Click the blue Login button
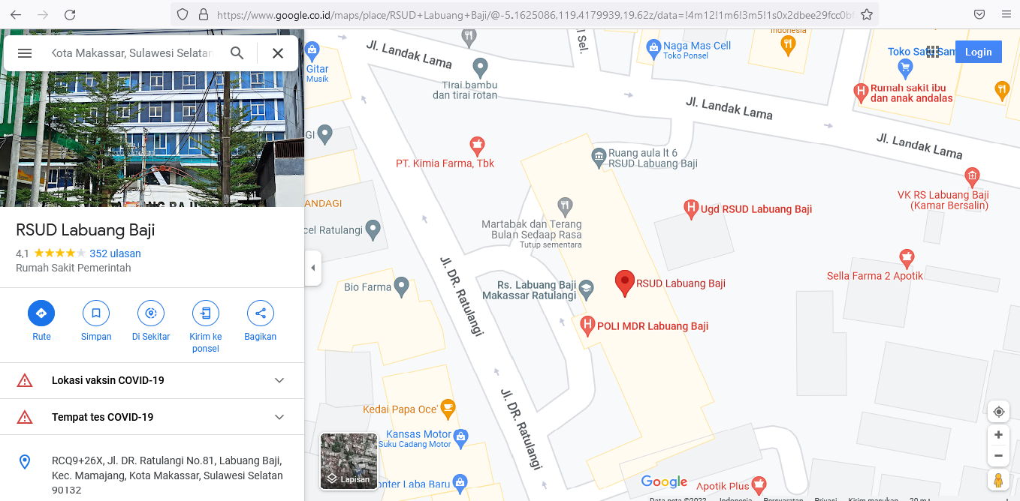This screenshot has width=1020, height=501. point(978,52)
